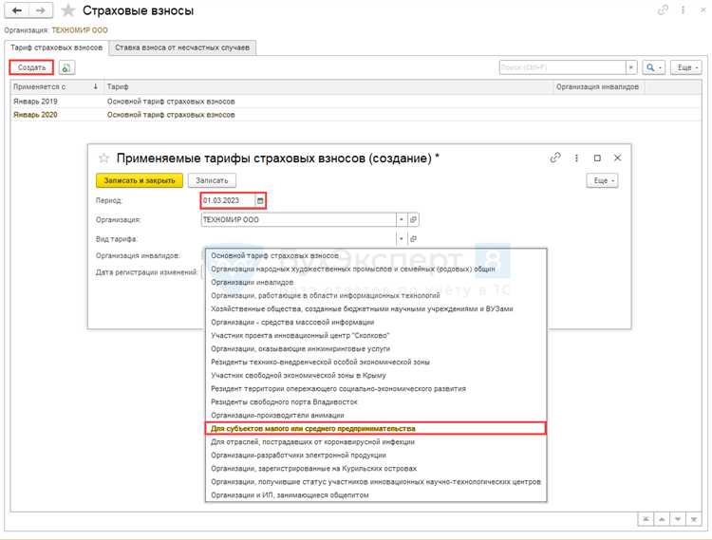The height and width of the screenshot is (540, 712).
Task: Switch to Тариф страховых взносов tab
Action: pos(57,47)
